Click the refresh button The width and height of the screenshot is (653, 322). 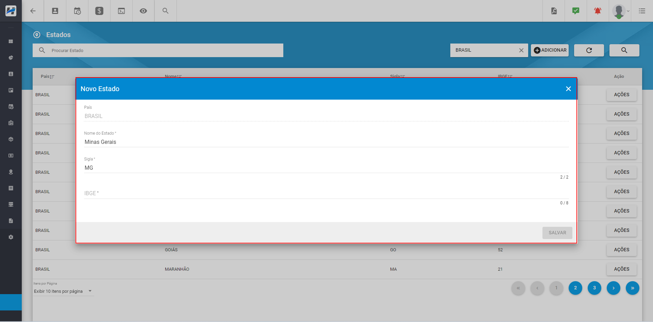589,50
